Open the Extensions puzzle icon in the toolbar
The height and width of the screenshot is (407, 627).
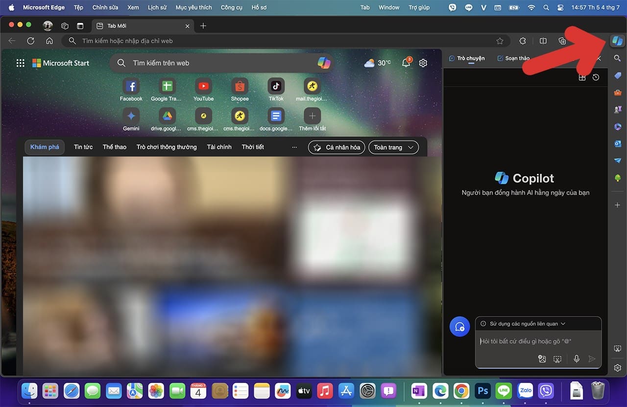(523, 41)
